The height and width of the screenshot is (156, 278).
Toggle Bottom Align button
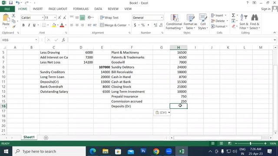click(x=82, y=17)
